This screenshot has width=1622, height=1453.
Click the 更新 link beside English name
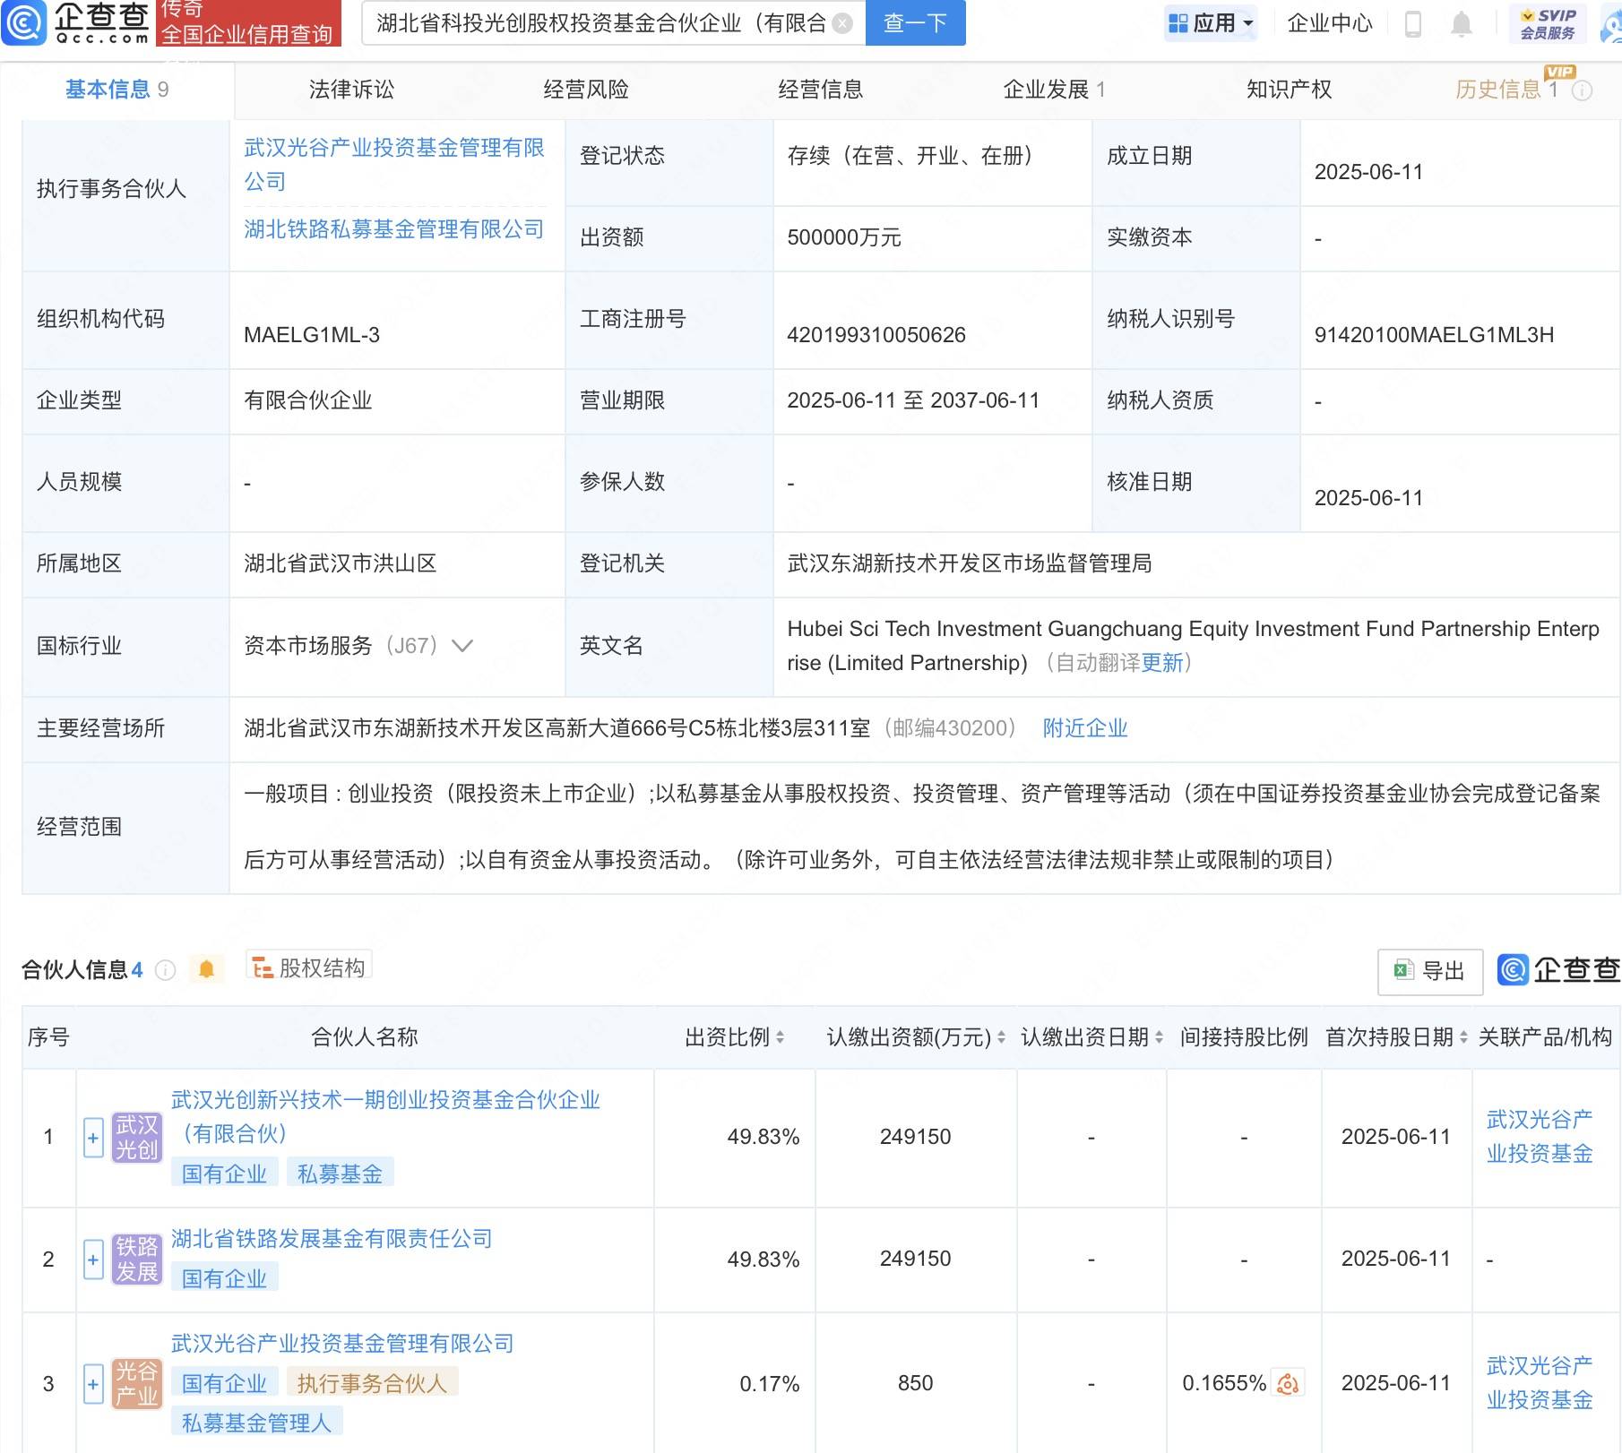pos(1162,663)
